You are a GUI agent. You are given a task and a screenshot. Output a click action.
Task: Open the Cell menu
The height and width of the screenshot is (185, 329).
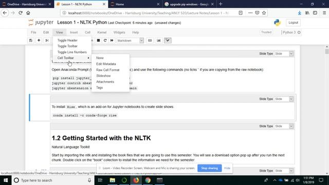(87, 32)
